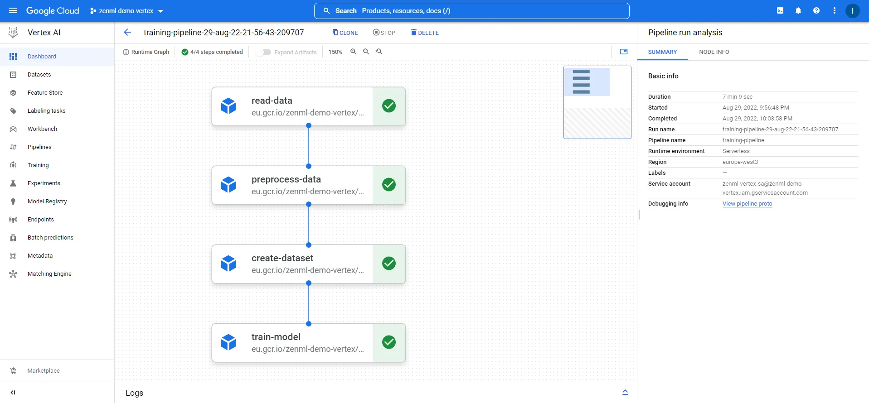Open Matching Engine in the sidebar
Viewport: 869px width, 403px height.
pos(57,274)
